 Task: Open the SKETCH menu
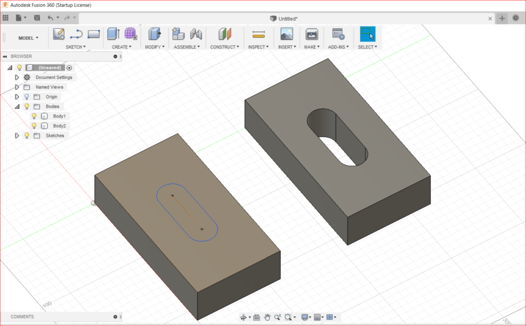[x=75, y=47]
